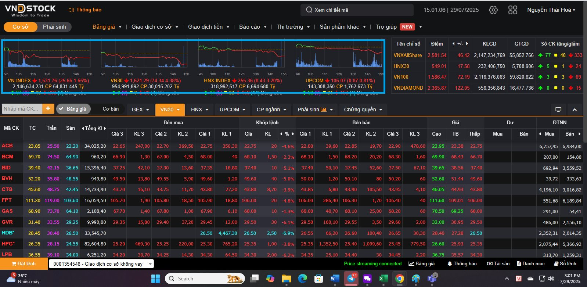Click the Đặt lệnh button
This screenshot has height=287, width=587.
pyautogui.click(x=24, y=264)
